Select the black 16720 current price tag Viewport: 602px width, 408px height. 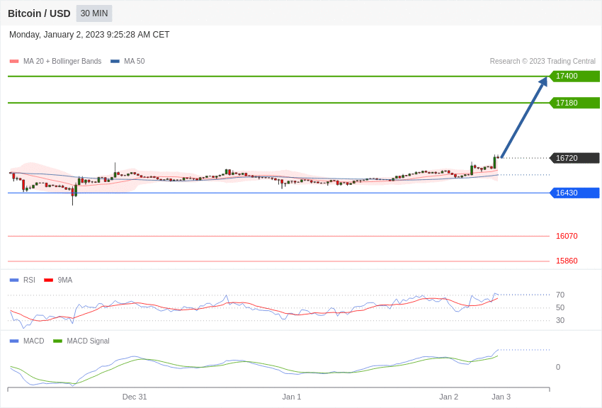click(574, 158)
